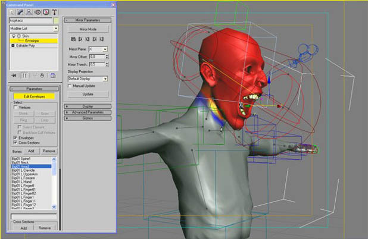Viewport: 368px width, 239px height.
Task: Toggle the lightbulb icon next to Skin
Action: point(13,36)
